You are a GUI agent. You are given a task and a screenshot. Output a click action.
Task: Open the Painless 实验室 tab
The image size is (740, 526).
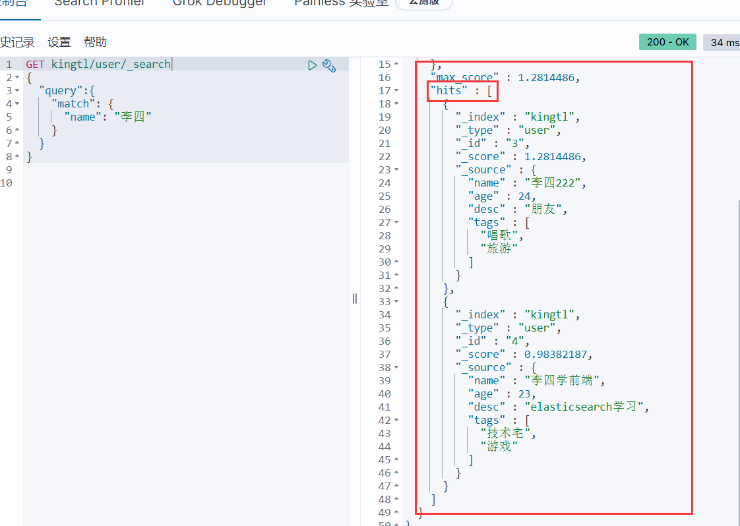point(340,3)
